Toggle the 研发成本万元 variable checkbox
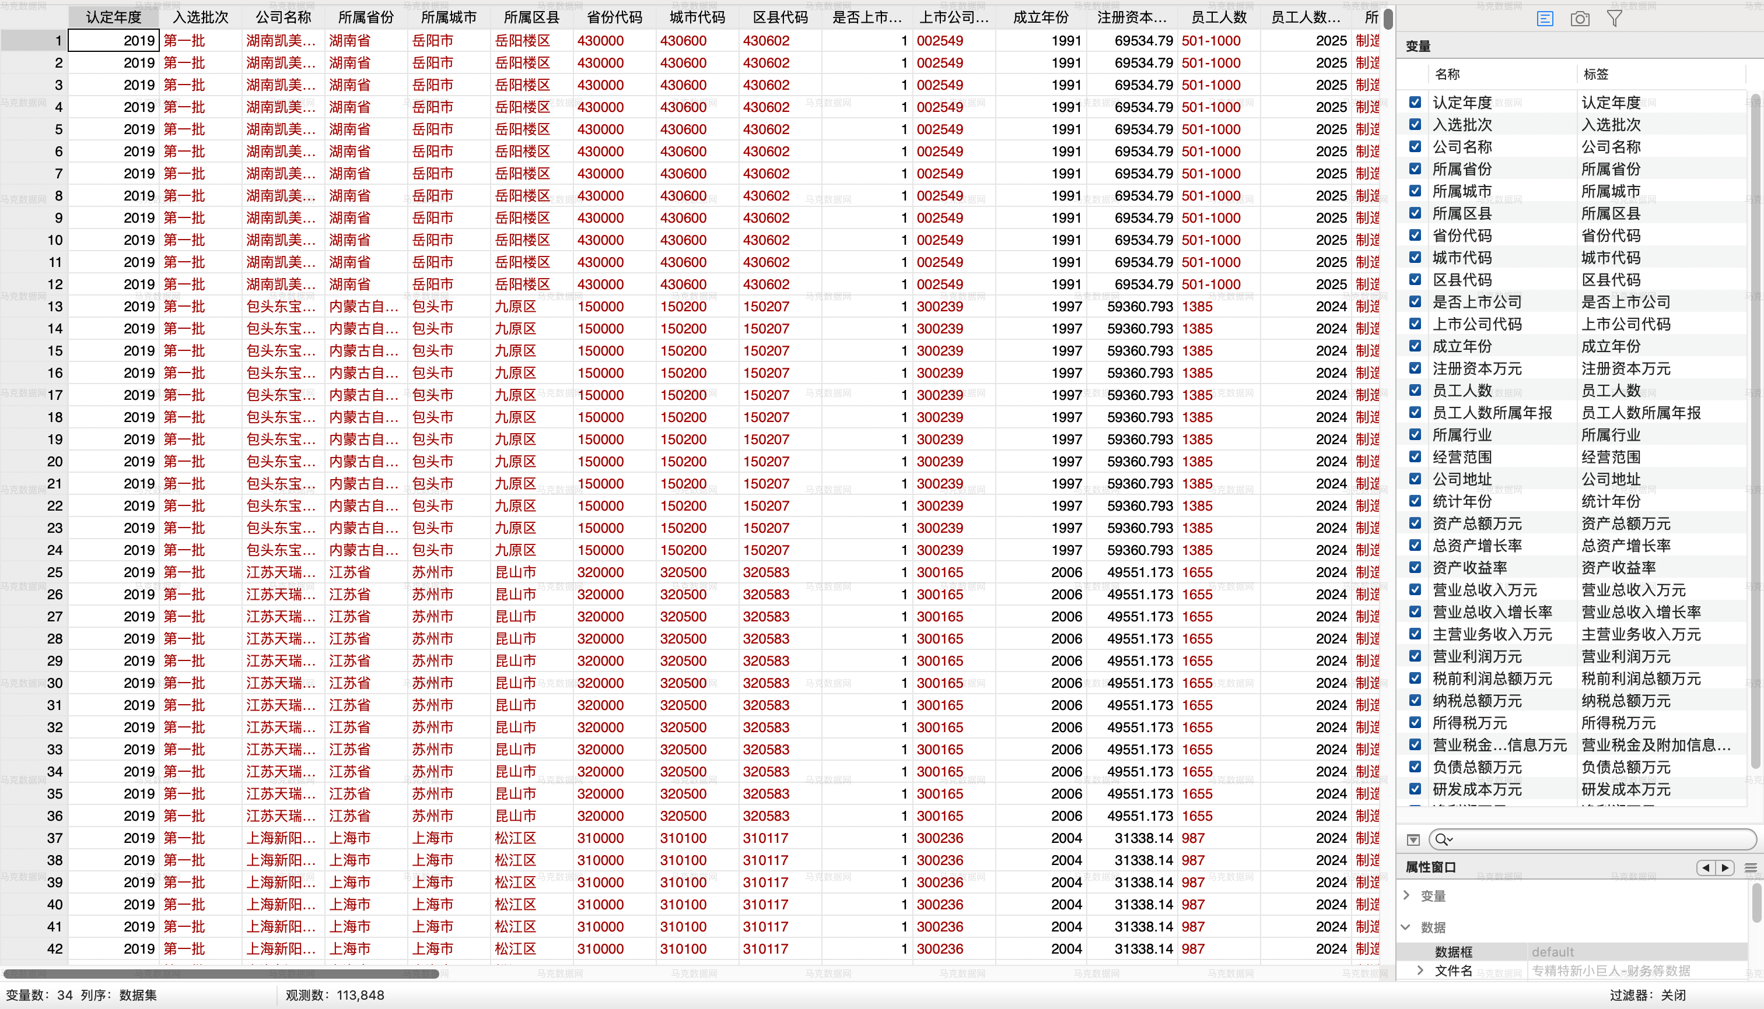This screenshot has width=1764, height=1009. 1415,789
